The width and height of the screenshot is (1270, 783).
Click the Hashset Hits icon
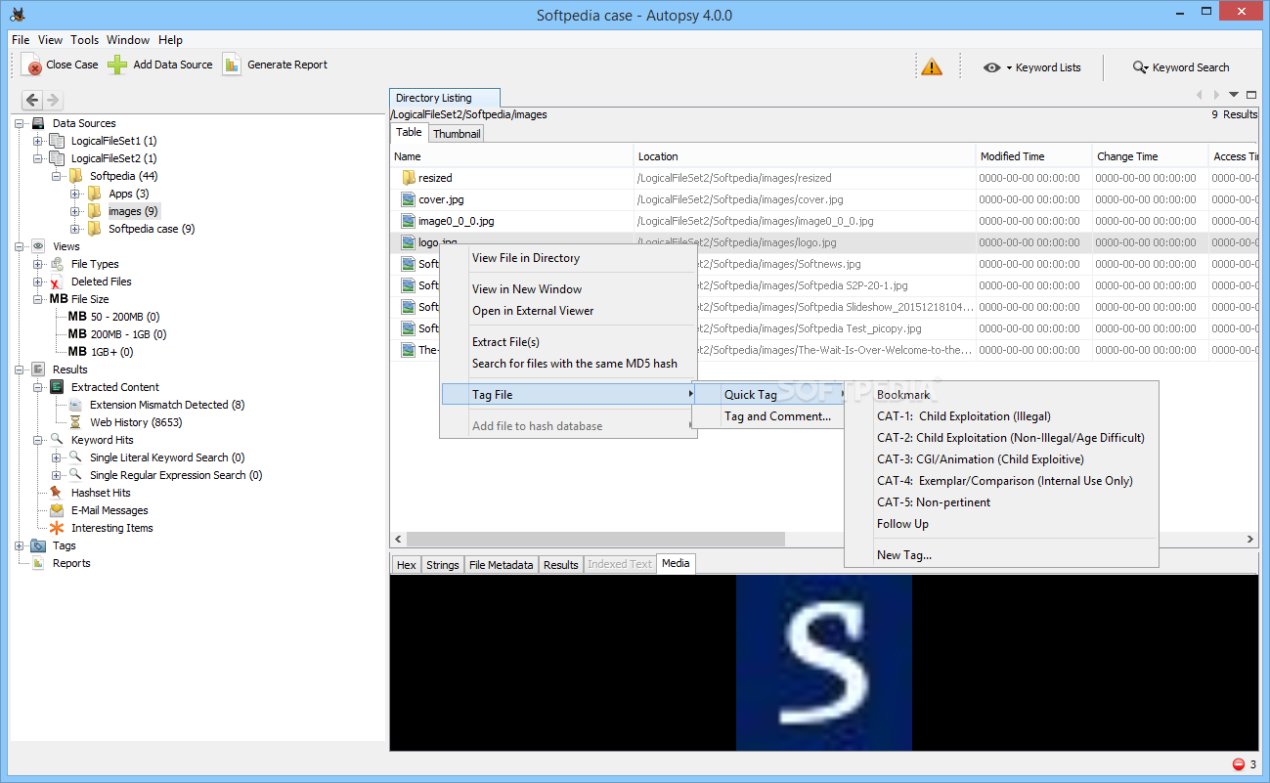pos(58,493)
